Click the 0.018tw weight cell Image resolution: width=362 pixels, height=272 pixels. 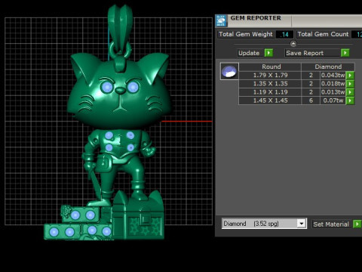(x=333, y=84)
